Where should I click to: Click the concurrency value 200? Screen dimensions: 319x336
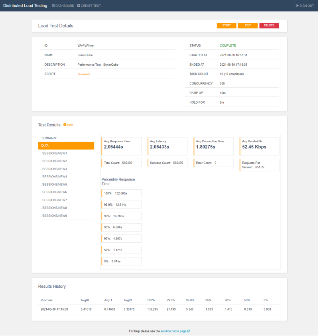(x=222, y=84)
